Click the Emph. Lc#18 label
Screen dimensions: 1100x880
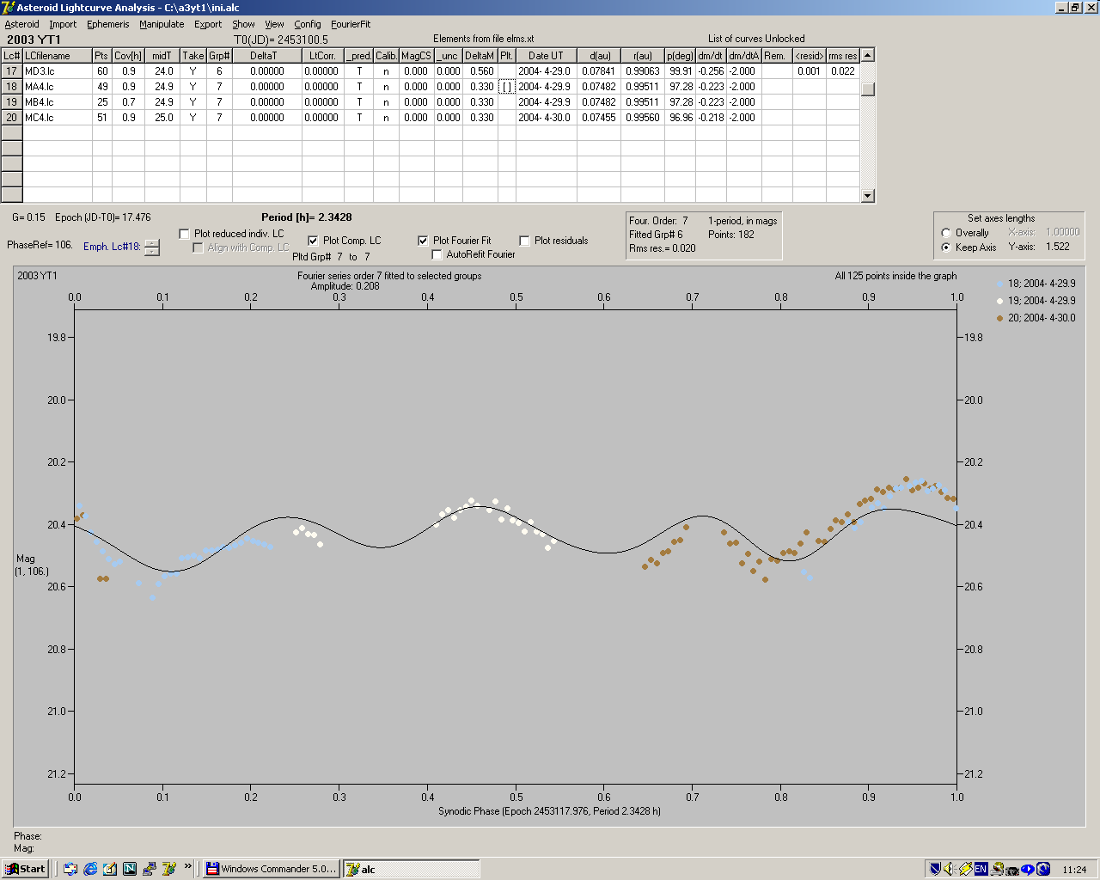coord(112,247)
